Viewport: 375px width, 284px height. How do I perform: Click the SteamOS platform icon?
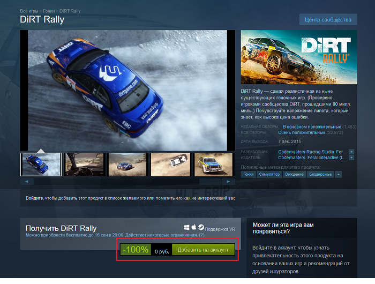201,227
